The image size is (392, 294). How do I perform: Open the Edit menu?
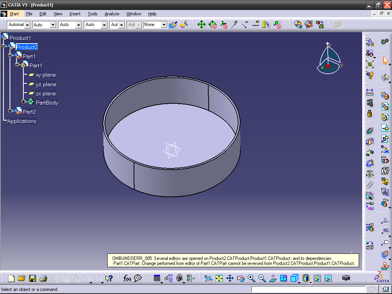click(43, 14)
